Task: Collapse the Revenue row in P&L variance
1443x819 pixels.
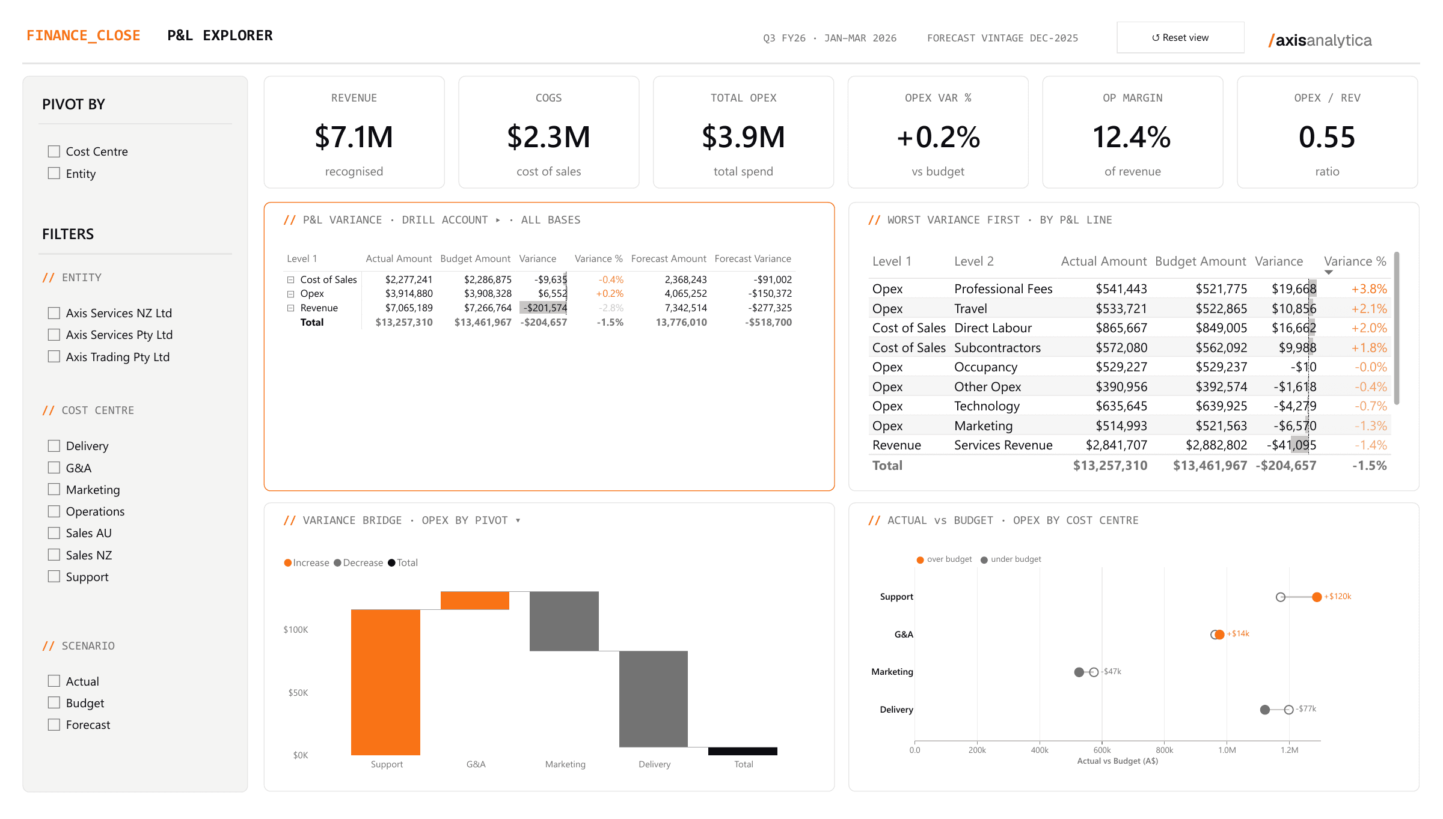Action: point(290,308)
